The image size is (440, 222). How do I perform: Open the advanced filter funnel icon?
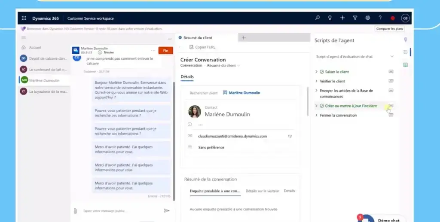point(355,18)
